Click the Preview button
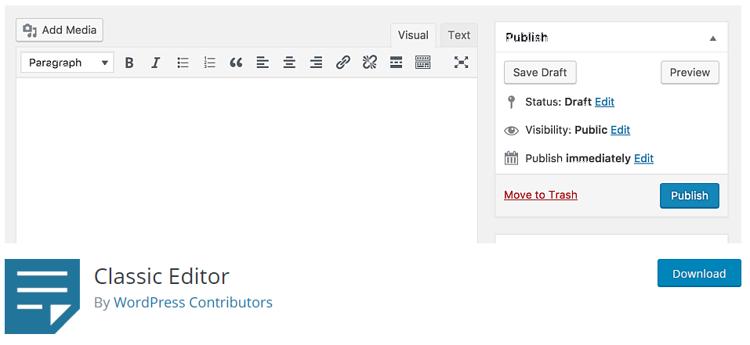Viewport: 750px width, 345px height. pos(690,73)
